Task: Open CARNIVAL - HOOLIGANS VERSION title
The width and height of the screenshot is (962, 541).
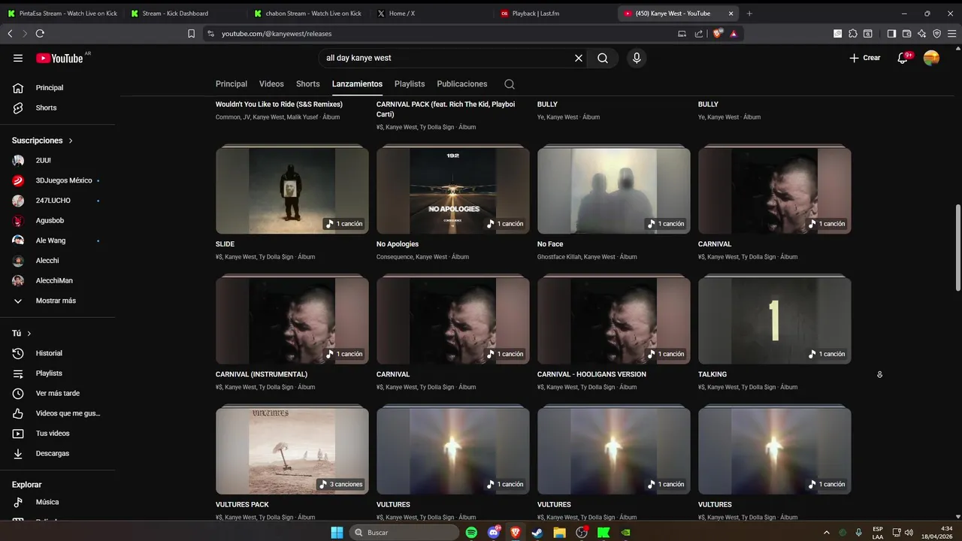Action: [x=591, y=374]
